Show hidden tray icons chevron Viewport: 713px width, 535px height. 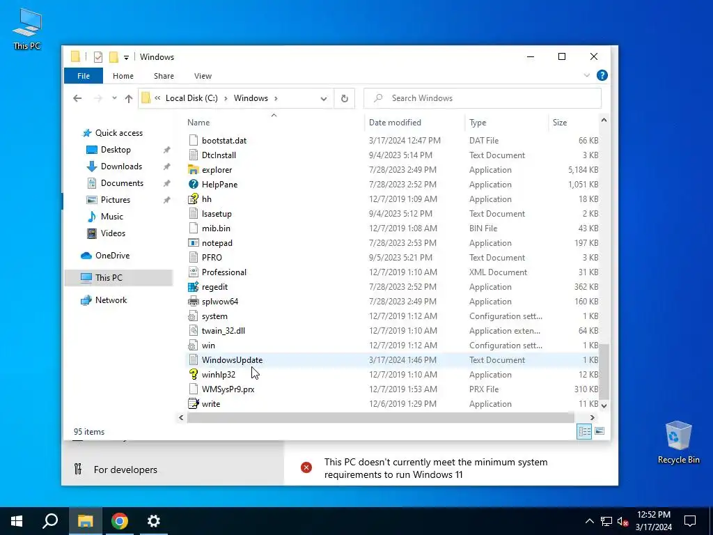(x=589, y=521)
